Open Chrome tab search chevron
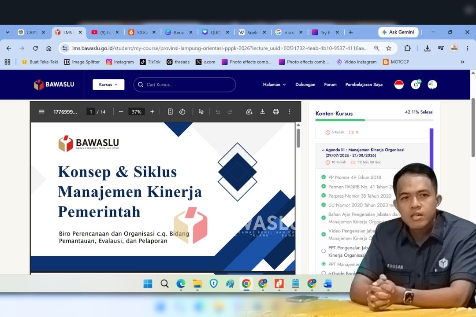 tap(7, 32)
